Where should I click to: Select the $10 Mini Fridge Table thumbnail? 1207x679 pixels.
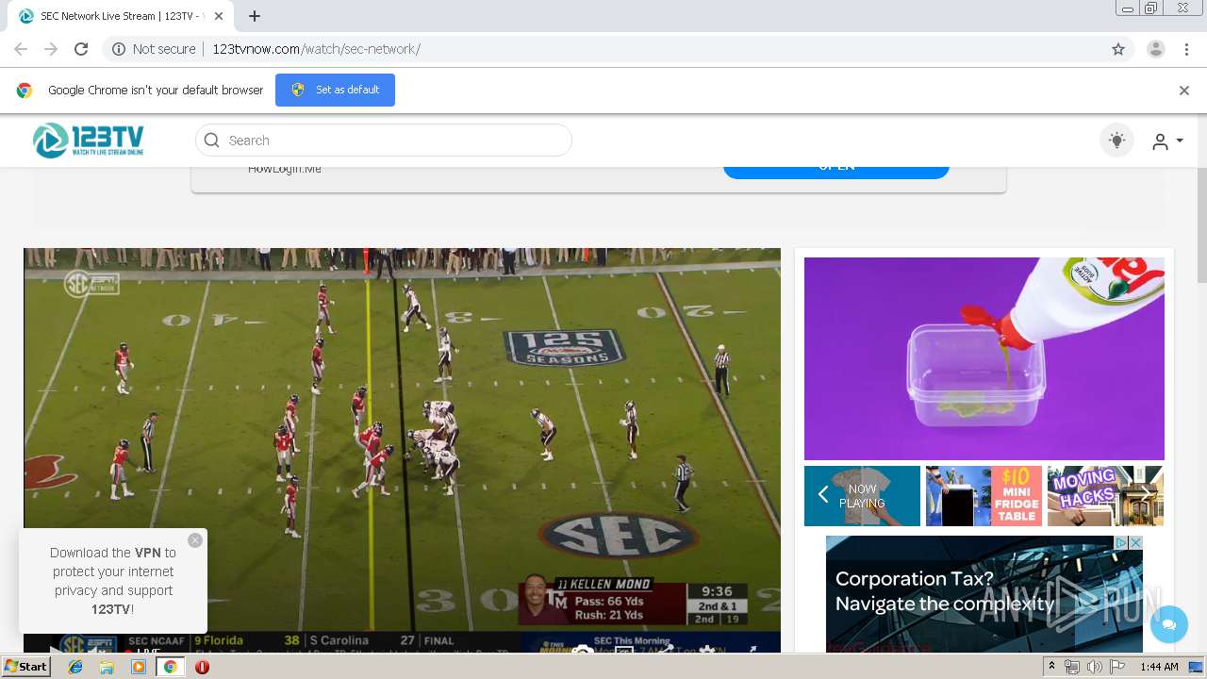click(984, 496)
